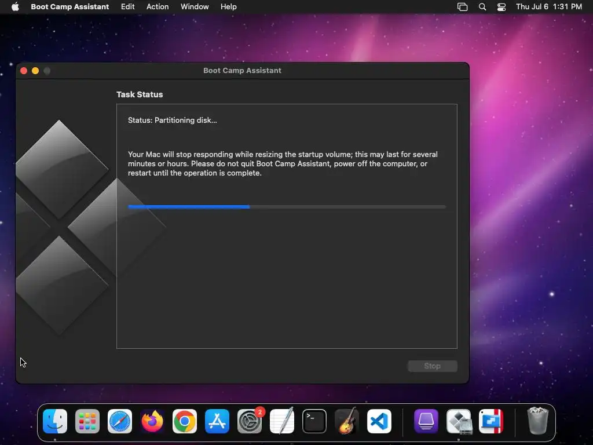The height and width of the screenshot is (445, 593).
Task: Open the Action menu
Action: tap(158, 6)
